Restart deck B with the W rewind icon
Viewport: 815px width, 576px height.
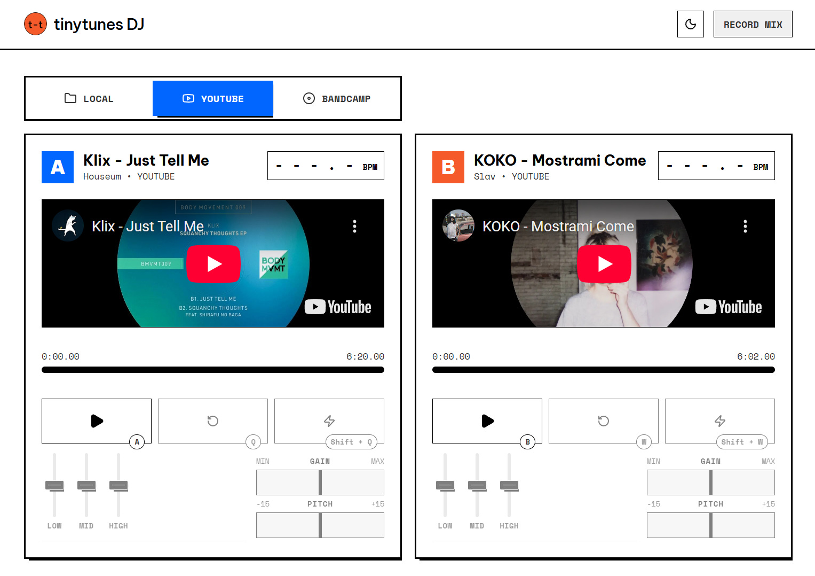coord(604,421)
